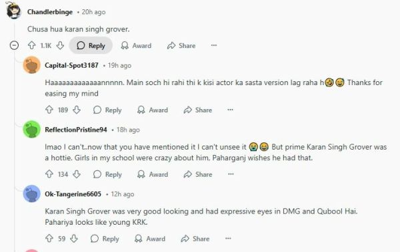400x252 pixels.
Task: View Chandlerbinge's avatar image
Action: point(13,11)
